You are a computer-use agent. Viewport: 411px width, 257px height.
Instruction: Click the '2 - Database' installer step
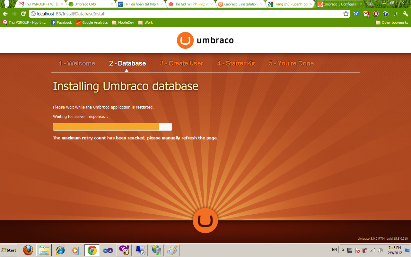point(127,63)
